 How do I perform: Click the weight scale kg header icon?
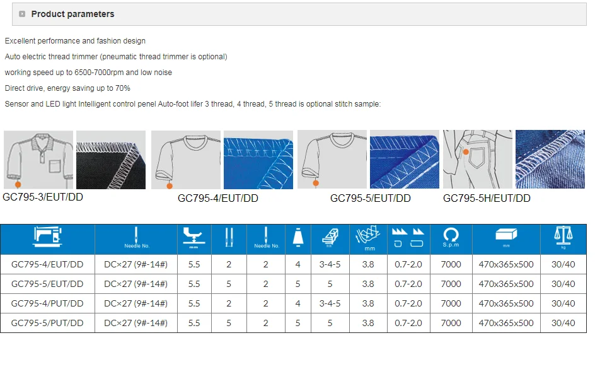[x=563, y=238]
